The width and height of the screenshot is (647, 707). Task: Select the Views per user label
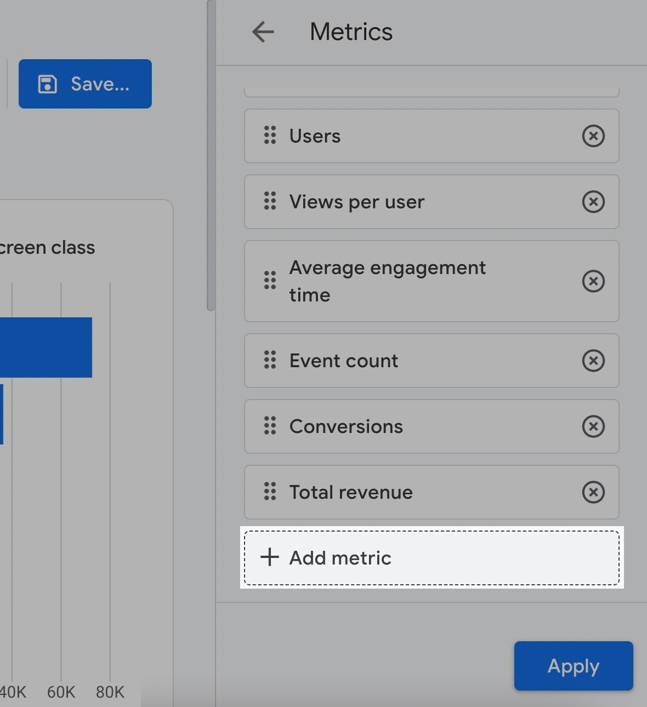tap(357, 202)
